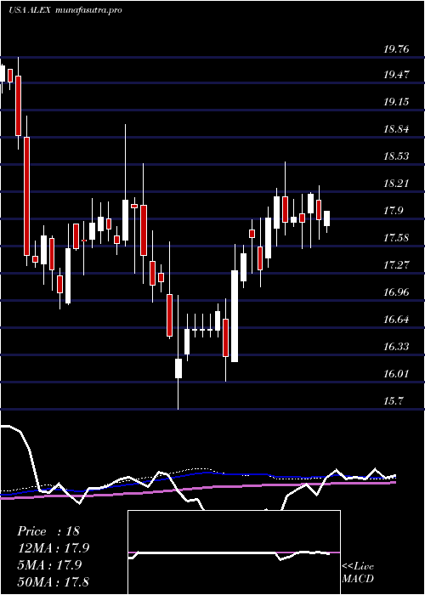Click the 'Price : 18' readout

[48, 531]
